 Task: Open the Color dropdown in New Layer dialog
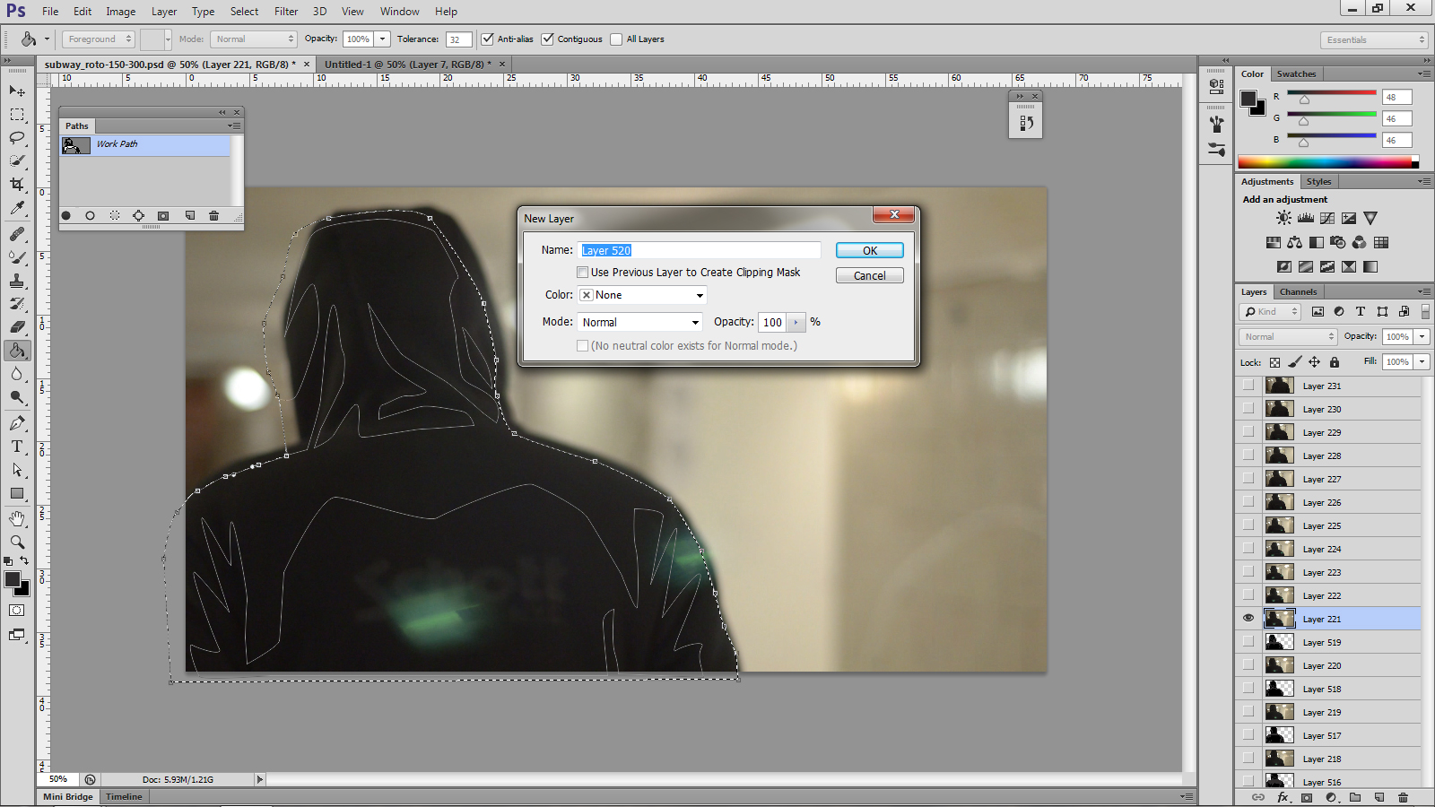pos(642,295)
